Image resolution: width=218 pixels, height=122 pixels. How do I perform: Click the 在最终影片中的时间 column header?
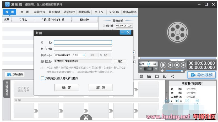[x=53, y=20]
